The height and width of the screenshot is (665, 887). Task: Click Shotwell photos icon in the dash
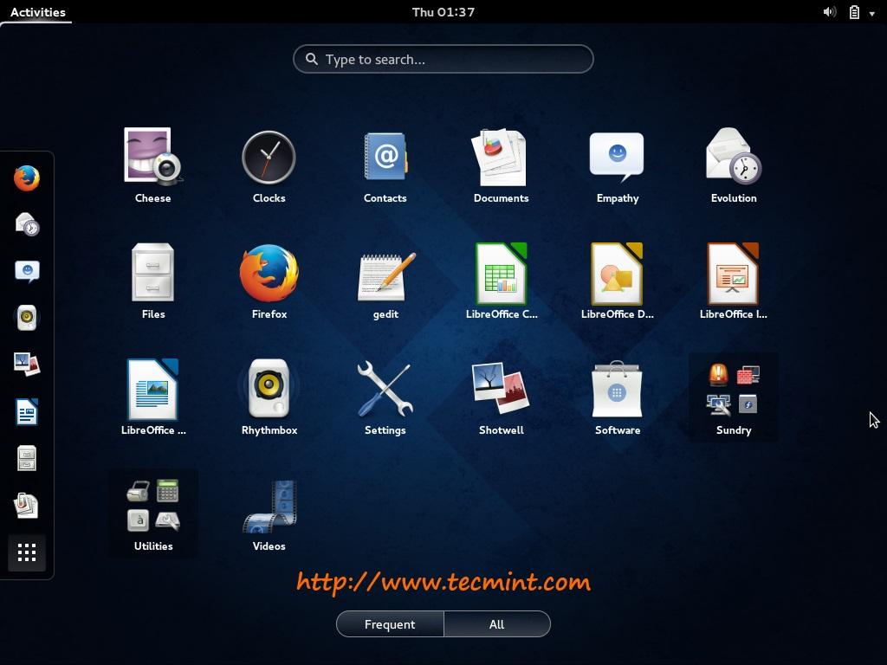point(27,365)
